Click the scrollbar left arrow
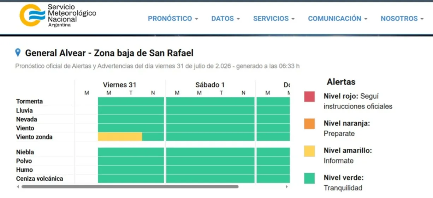The image size is (433, 198). click(x=18, y=187)
